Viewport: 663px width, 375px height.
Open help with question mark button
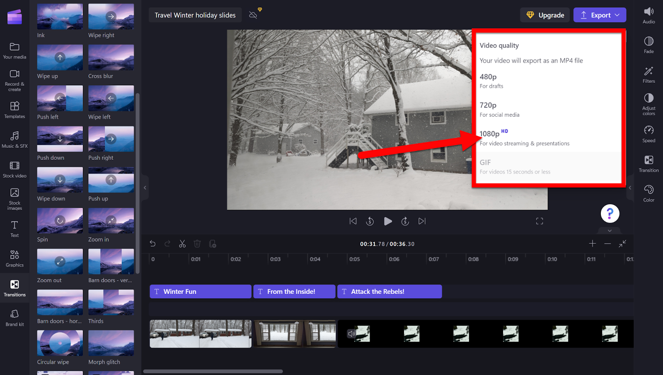(x=610, y=214)
